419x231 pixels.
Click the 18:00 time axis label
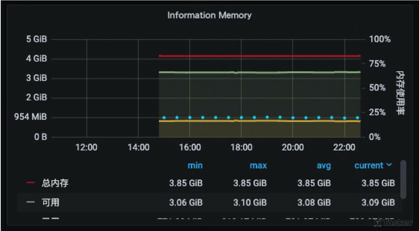[x=241, y=148]
